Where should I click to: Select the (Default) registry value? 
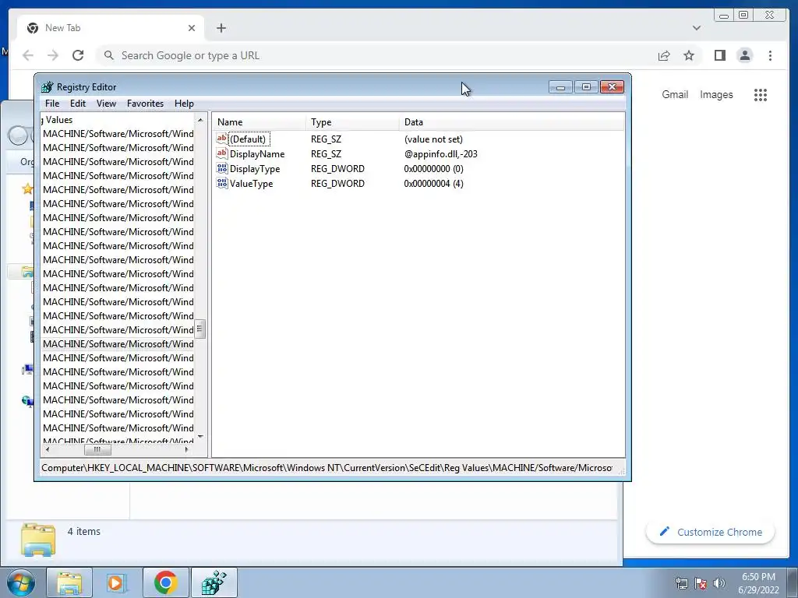click(247, 139)
